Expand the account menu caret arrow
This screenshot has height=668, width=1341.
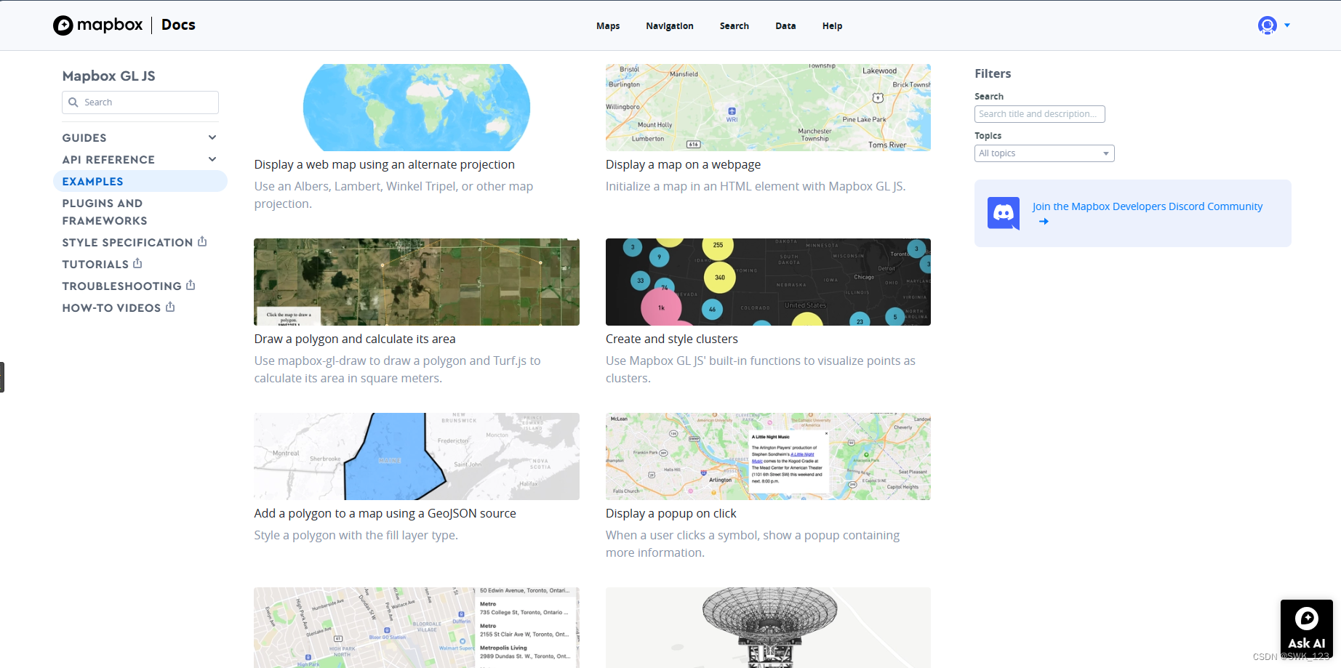coord(1287,25)
